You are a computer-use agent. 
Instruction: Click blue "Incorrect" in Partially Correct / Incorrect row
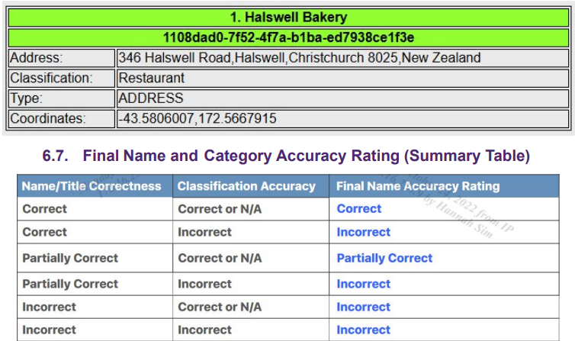(x=364, y=284)
